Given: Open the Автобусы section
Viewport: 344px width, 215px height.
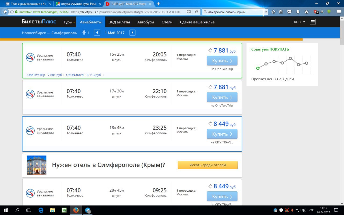Looking at the screenshot, I should tap(146, 22).
